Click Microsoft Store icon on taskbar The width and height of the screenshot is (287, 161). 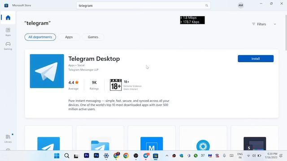(156, 156)
